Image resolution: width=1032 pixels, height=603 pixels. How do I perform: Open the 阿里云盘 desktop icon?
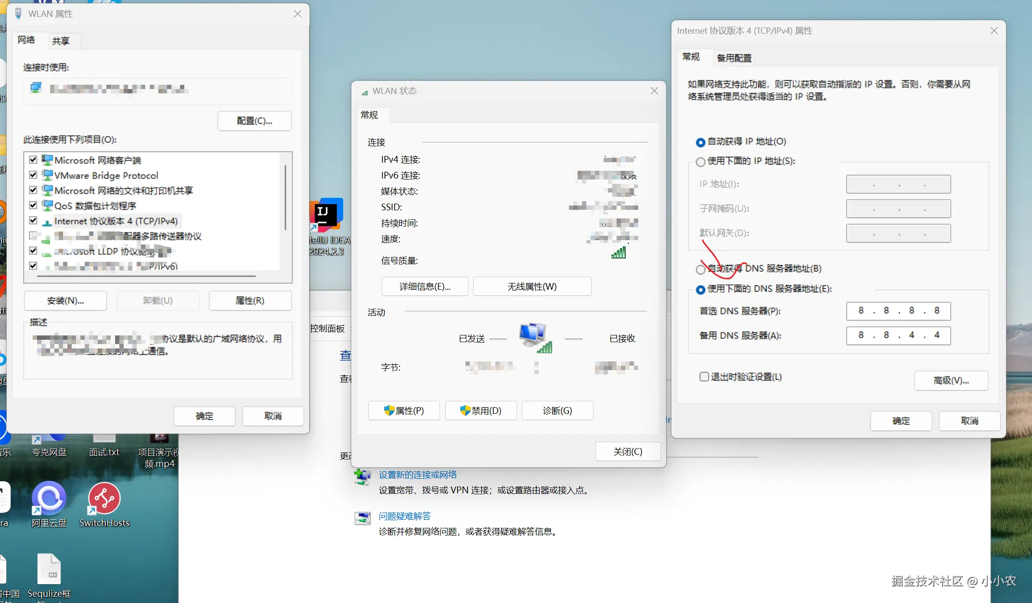coord(49,499)
